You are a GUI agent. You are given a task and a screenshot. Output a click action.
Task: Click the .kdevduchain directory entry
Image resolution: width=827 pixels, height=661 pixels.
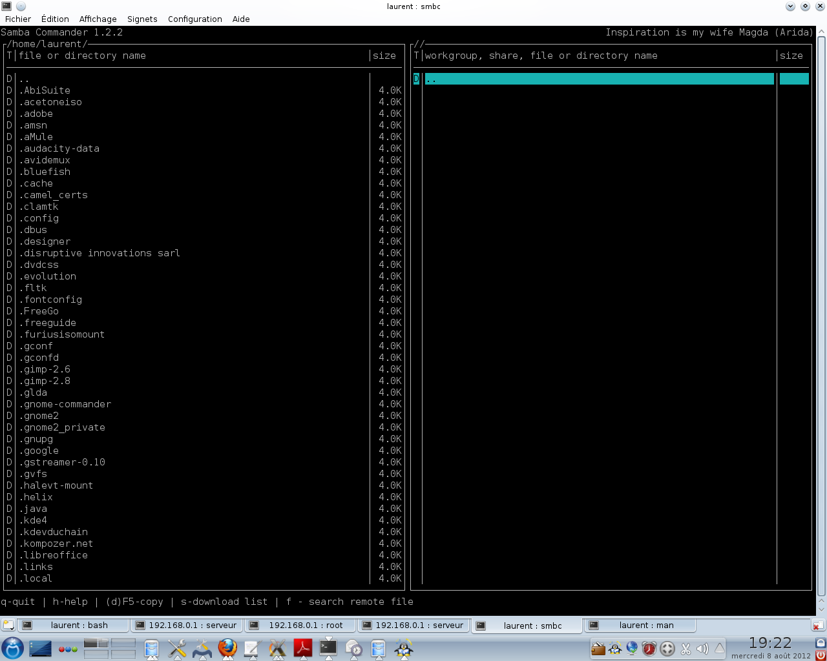click(x=204, y=532)
